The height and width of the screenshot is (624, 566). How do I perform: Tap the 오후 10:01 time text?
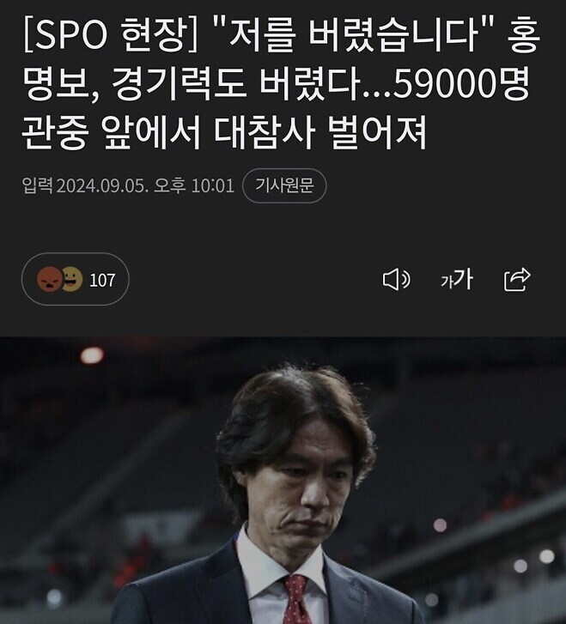(x=194, y=186)
